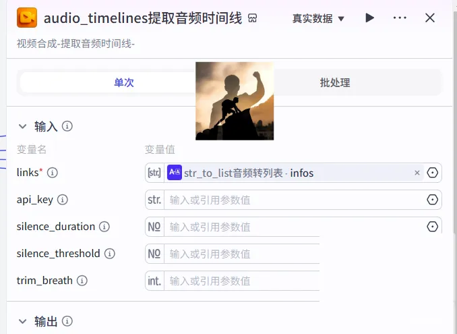The image size is (457, 334).
Task: Click the silence_duration input field
Action: [x=295, y=227]
